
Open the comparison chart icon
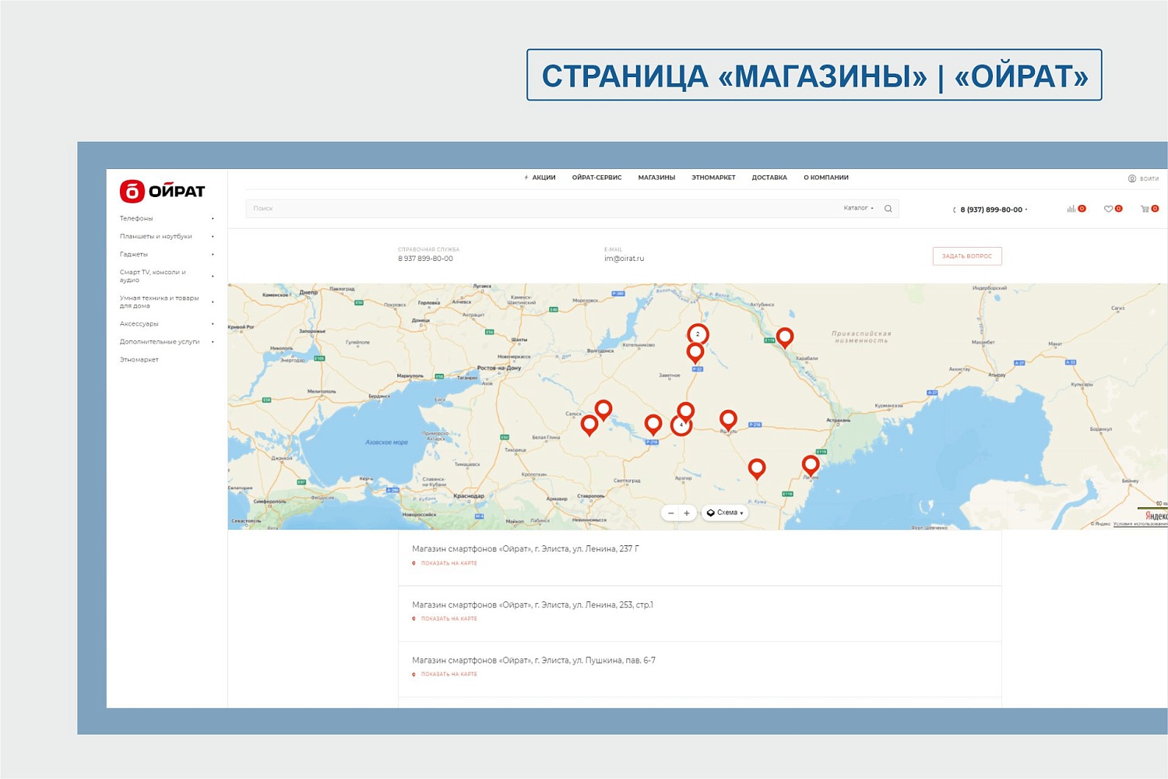point(1071,209)
